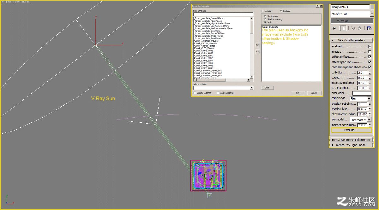This screenshot has width=379, height=210.
Task: Select VRaySun in the modifier stack
Action: coord(352,21)
